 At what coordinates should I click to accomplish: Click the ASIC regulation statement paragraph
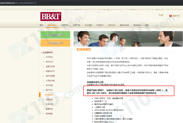127,92
